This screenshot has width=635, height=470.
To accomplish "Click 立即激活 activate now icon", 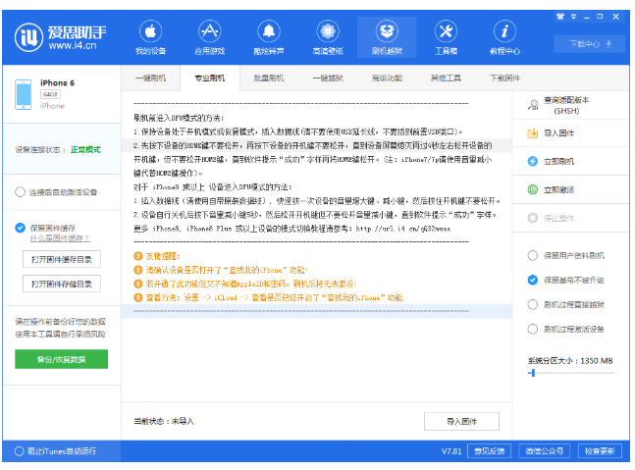I will click(533, 189).
